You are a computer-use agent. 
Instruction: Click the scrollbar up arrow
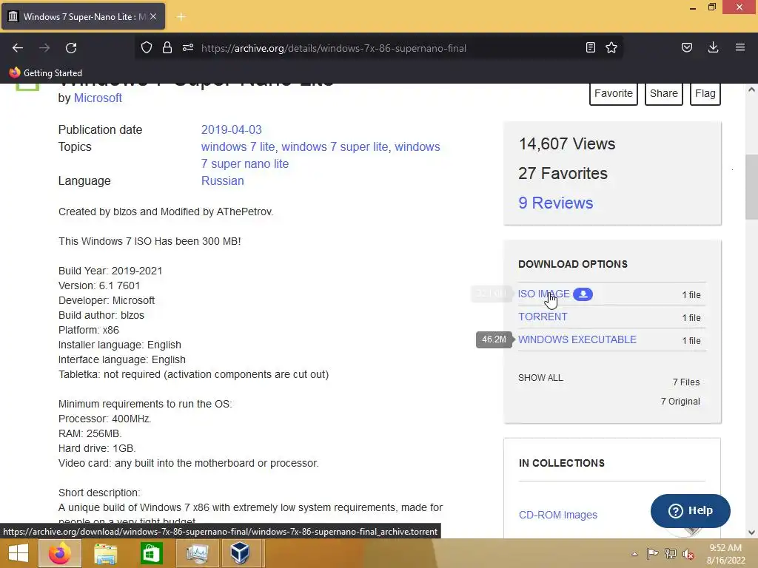click(751, 89)
